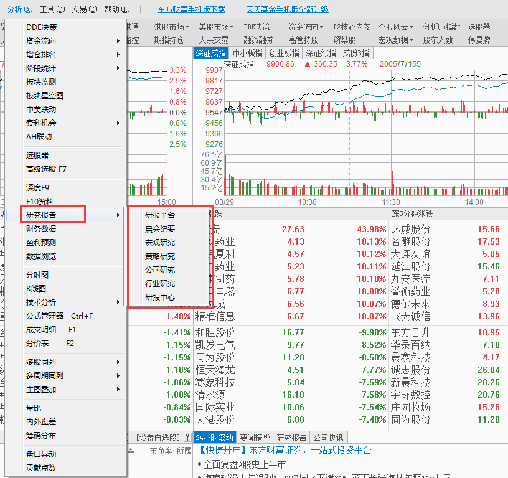508x478 pixels.
Task: Click 融资融券 toolbar item
Action: coord(258,40)
